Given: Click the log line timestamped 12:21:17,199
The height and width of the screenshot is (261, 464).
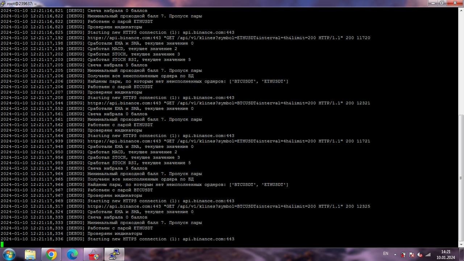Looking at the screenshot, I should tap(89, 49).
